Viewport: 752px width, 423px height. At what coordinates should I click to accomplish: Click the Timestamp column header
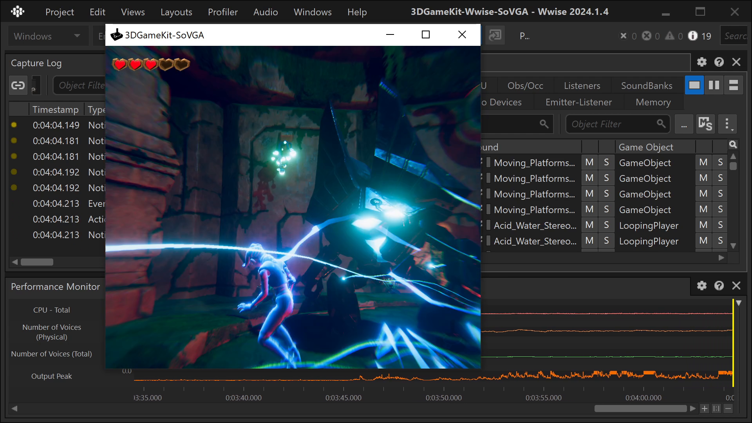pyautogui.click(x=56, y=109)
